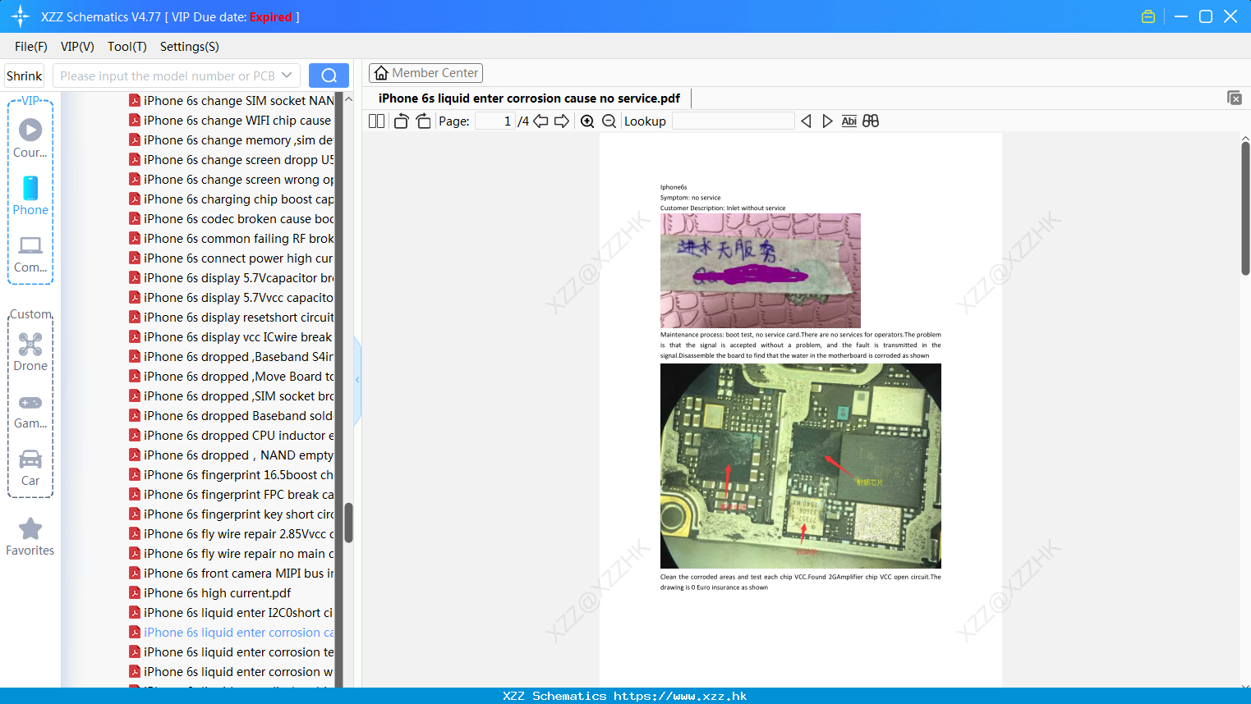
Task: Click the Lookup text field
Action: coord(733,121)
